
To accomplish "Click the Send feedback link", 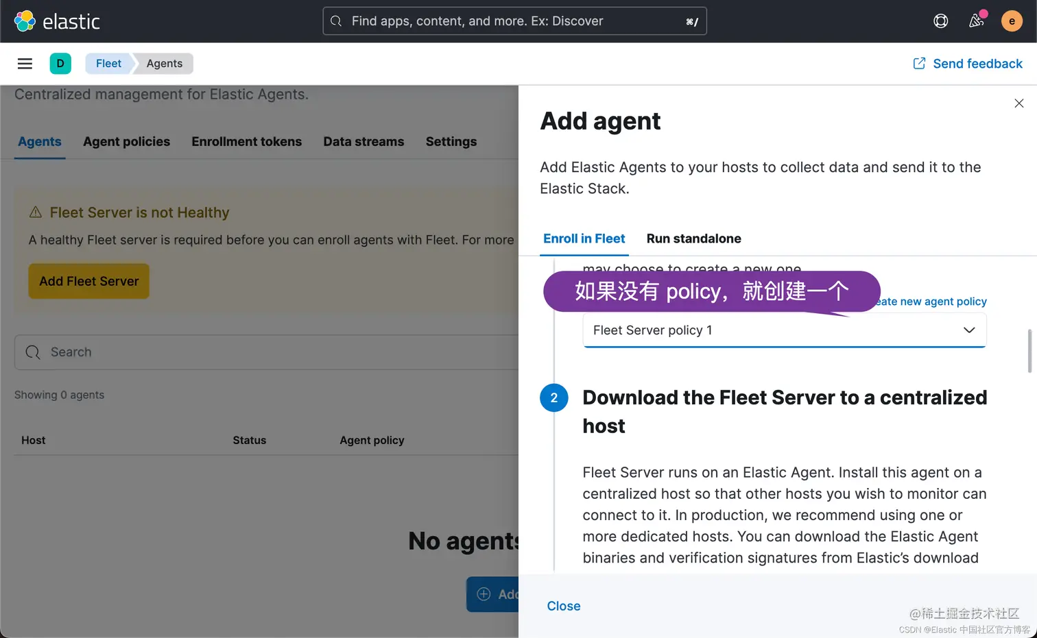I will (x=968, y=64).
